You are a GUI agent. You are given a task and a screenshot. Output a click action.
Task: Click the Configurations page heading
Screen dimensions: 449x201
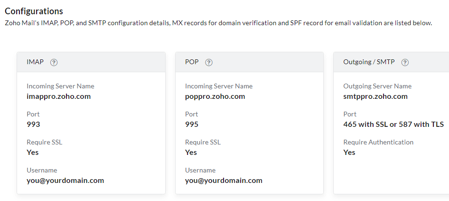(x=34, y=11)
